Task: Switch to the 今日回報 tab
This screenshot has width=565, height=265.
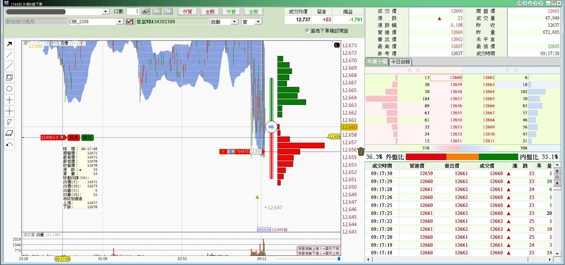Action: point(401,62)
